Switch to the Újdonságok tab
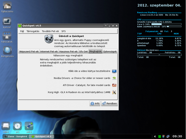Image resolution: width=186 pixels, height=139 pixels. click(x=110, y=51)
